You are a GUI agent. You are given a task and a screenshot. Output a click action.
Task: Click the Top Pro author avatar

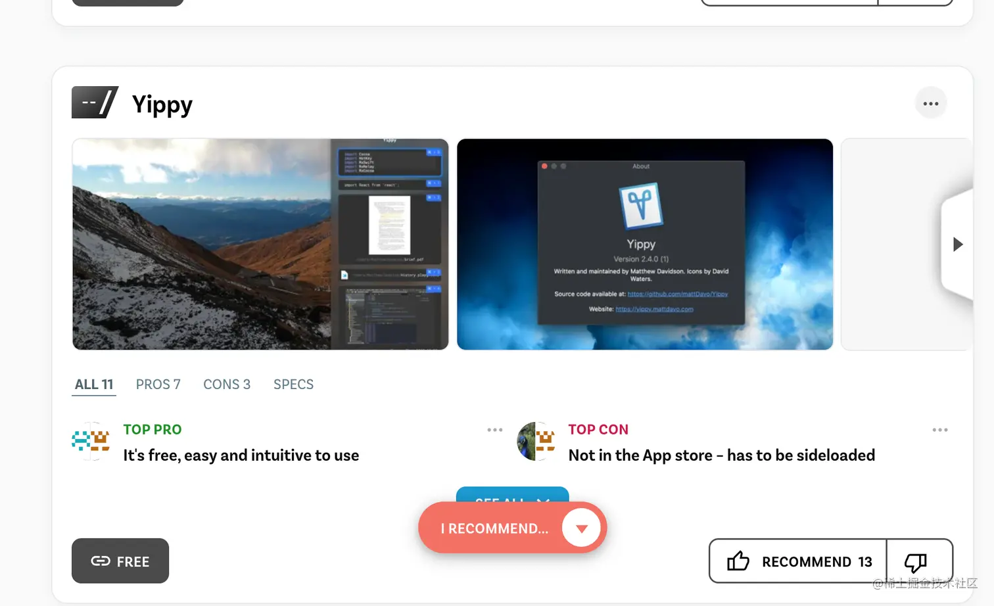[x=91, y=441]
